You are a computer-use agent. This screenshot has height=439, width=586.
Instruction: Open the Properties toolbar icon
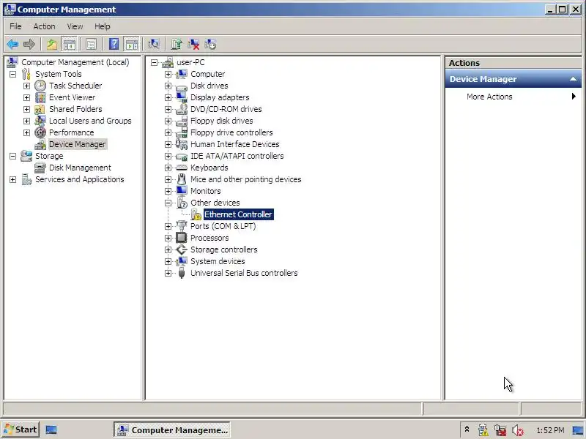point(91,45)
